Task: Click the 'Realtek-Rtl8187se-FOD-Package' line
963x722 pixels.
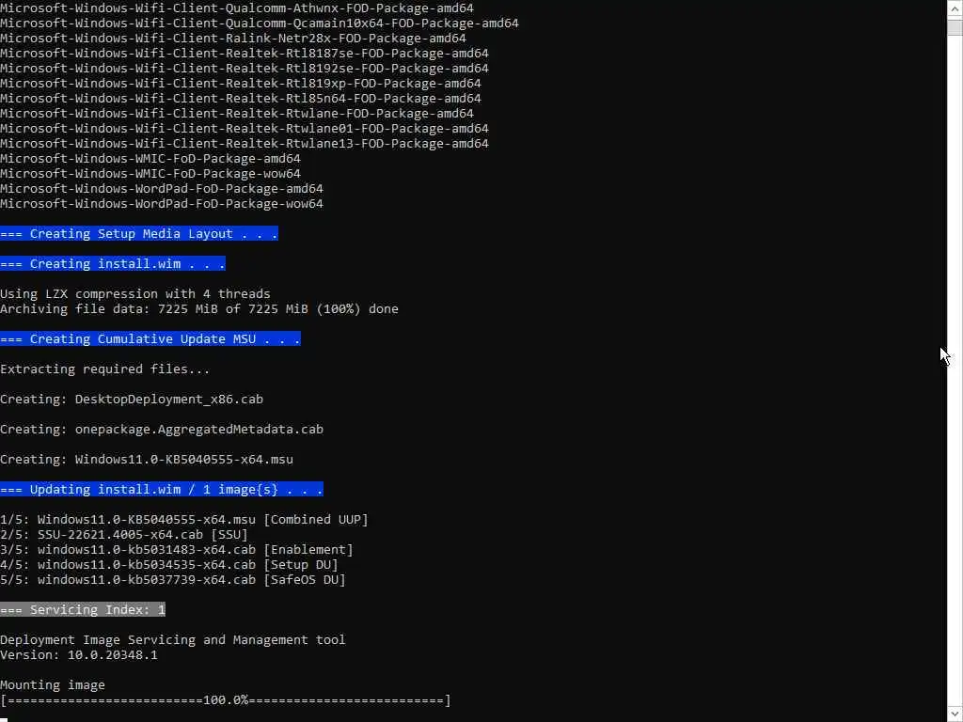Action: tap(245, 53)
